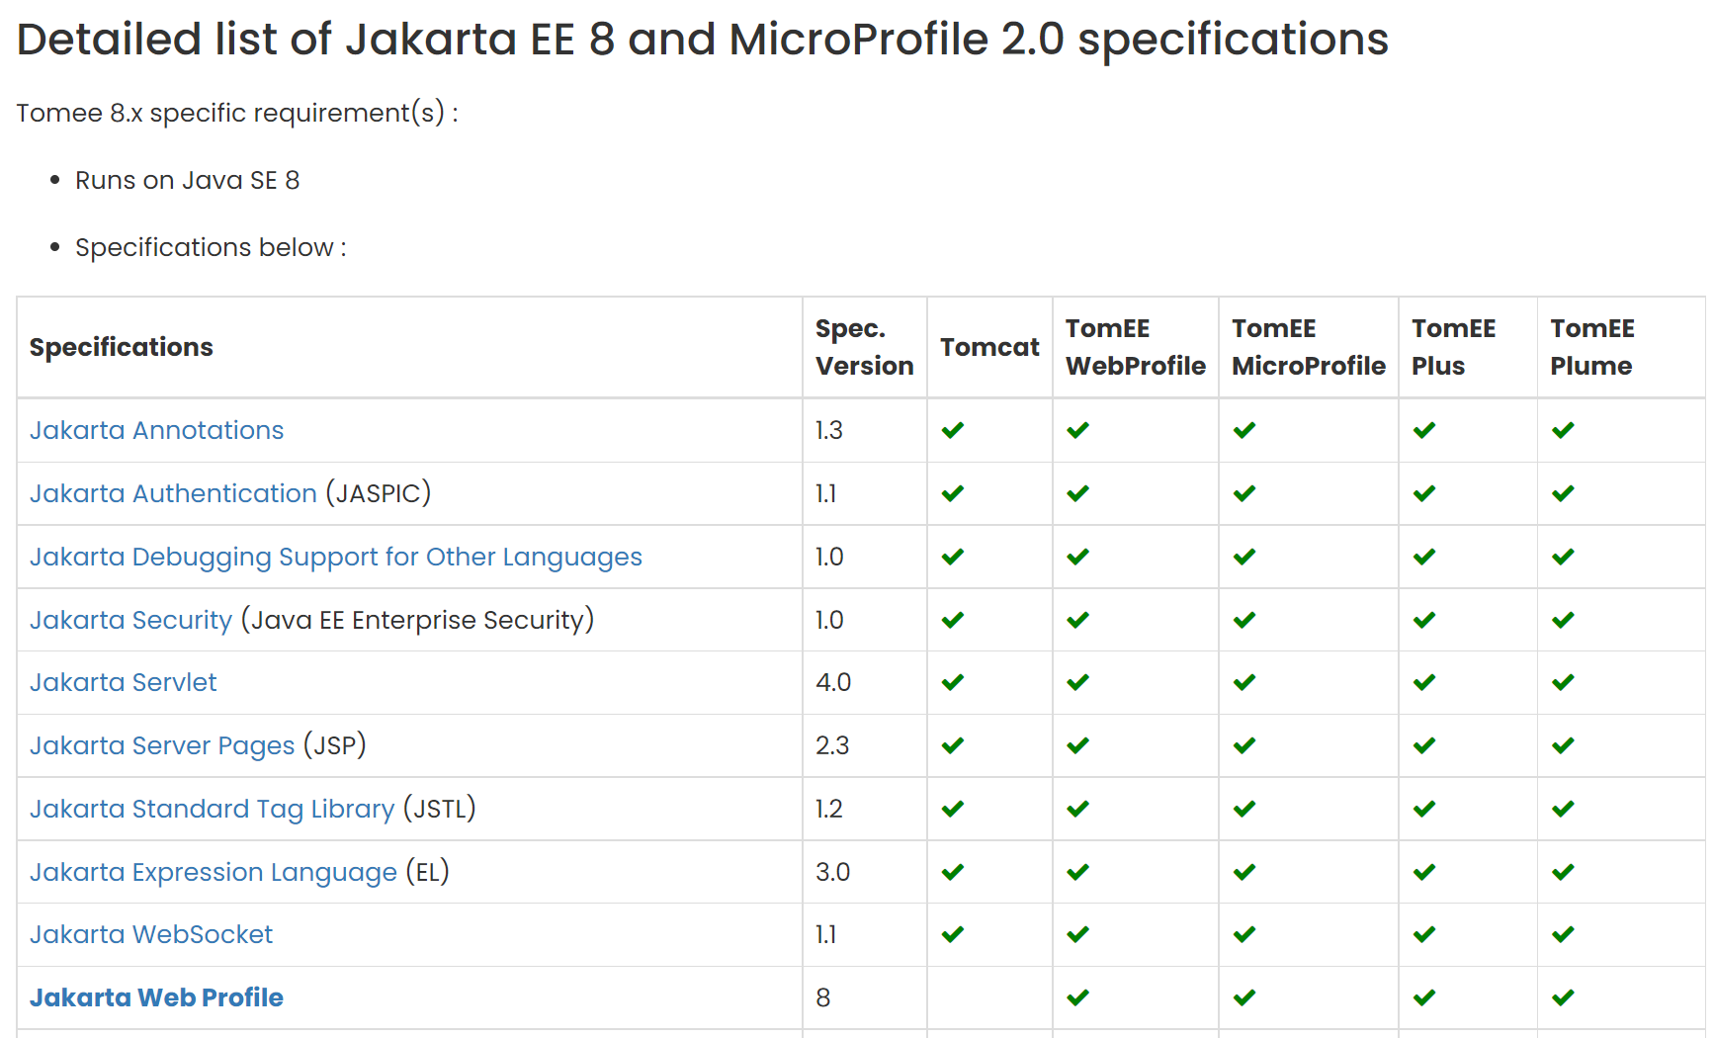Click version "1.1" in Jakarta Authentication row
The height and width of the screenshot is (1038, 1715).
[826, 493]
